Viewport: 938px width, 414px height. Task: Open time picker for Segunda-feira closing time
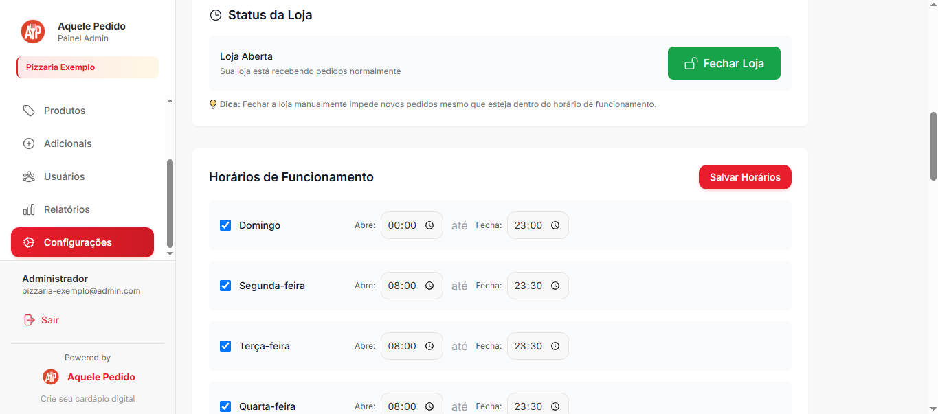coord(555,286)
